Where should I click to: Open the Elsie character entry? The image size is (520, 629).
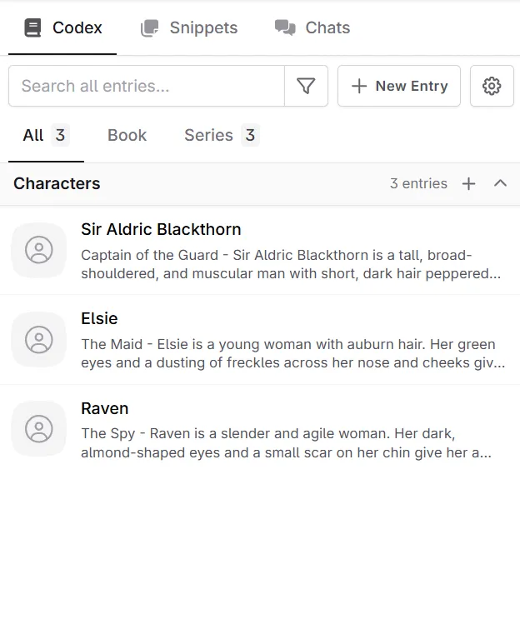tap(99, 319)
